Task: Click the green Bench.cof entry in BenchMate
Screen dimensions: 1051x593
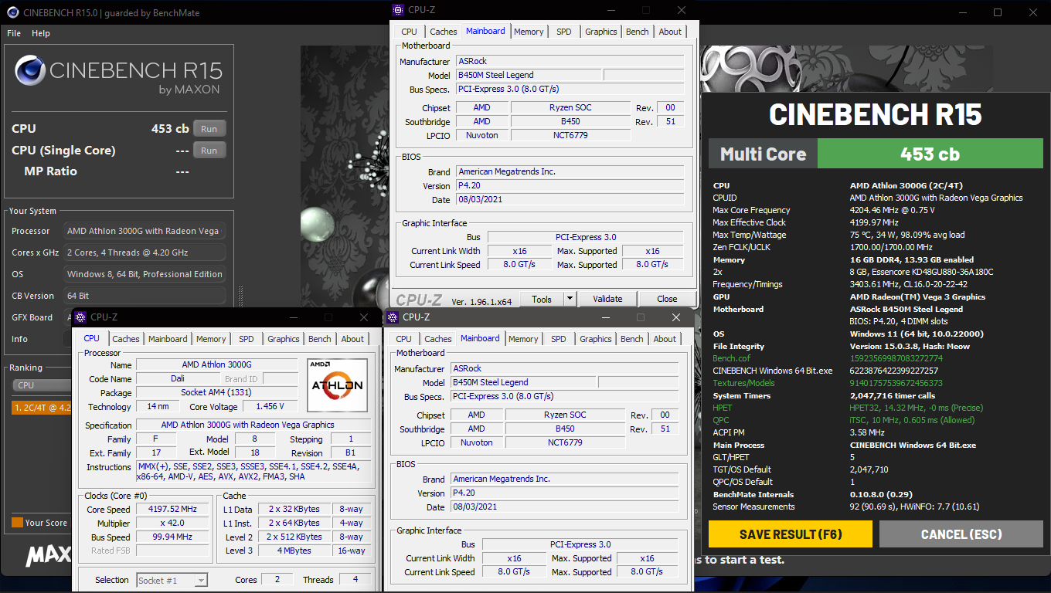Action: point(731,358)
